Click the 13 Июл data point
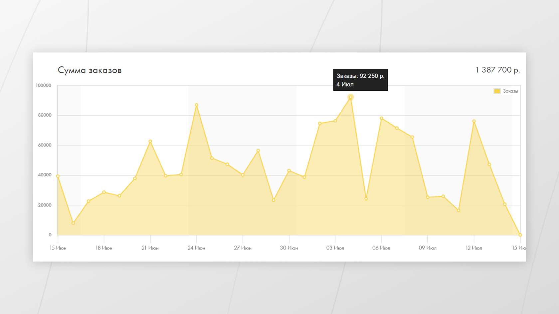The image size is (559, 314). point(489,164)
